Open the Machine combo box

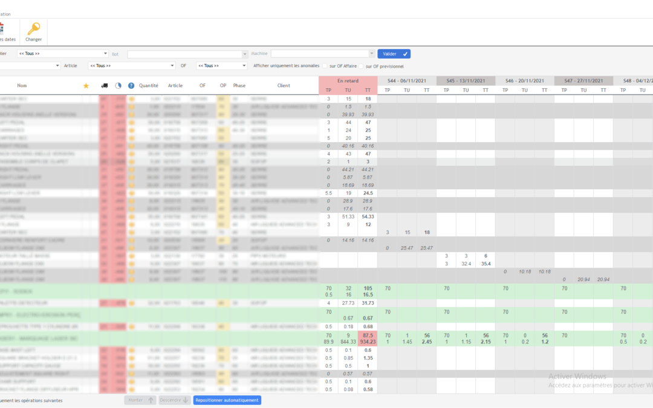323,54
